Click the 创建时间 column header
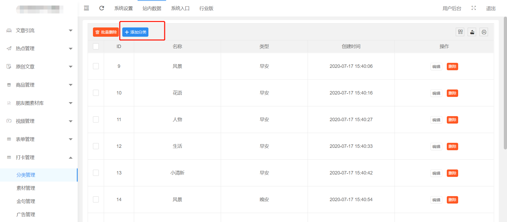Screen dimensions: 507x222 pyautogui.click(x=351, y=46)
